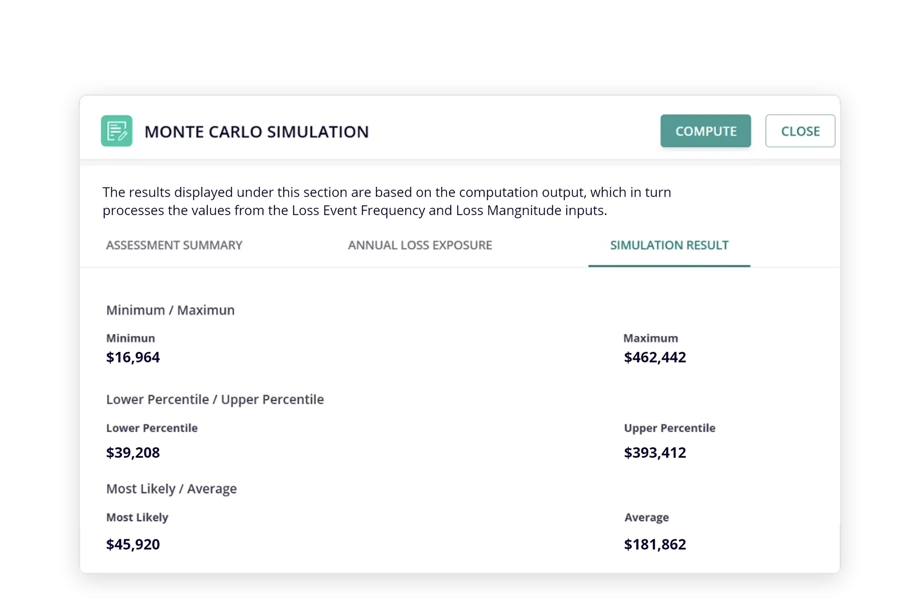Click the bold Average label
This screenshot has width=916, height=609.
(646, 517)
